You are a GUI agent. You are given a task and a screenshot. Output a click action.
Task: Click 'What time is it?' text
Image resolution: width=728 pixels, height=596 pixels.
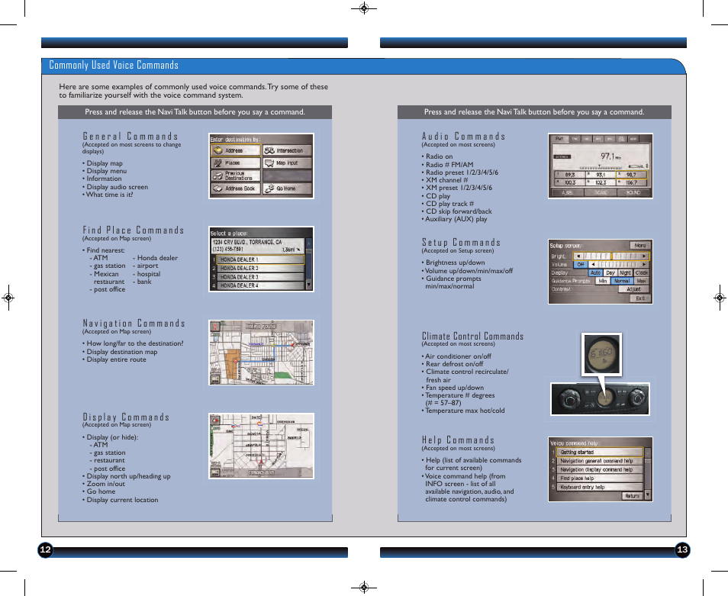(109, 195)
